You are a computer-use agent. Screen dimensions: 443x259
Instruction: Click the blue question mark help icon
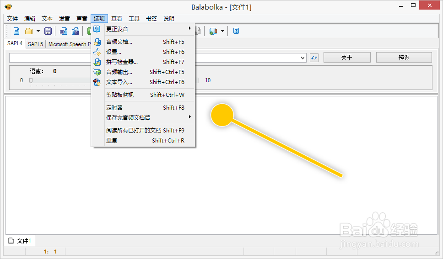click(236, 31)
